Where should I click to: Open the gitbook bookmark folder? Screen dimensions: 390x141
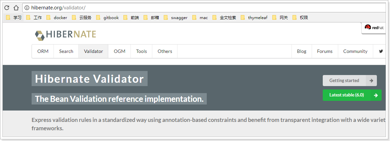(107, 18)
